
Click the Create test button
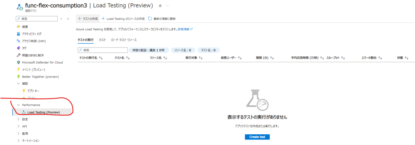(x=257, y=137)
